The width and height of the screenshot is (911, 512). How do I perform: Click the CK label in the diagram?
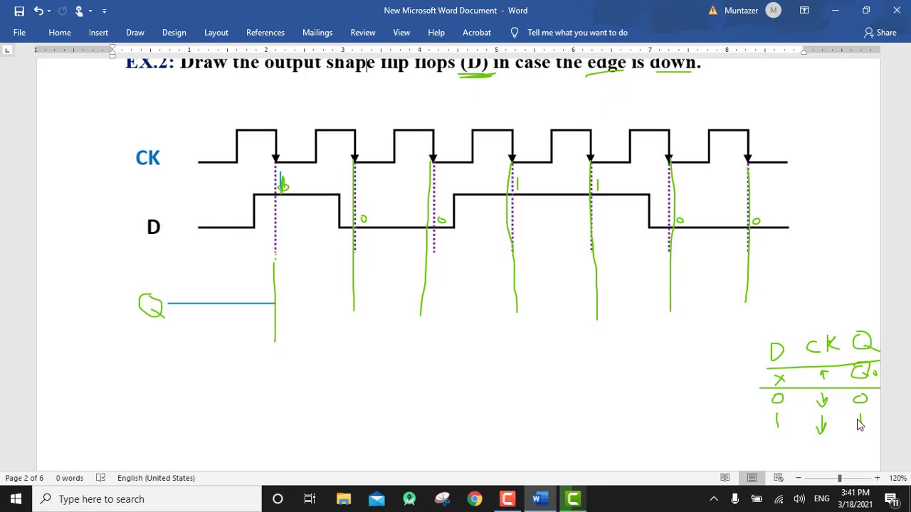pyautogui.click(x=148, y=158)
